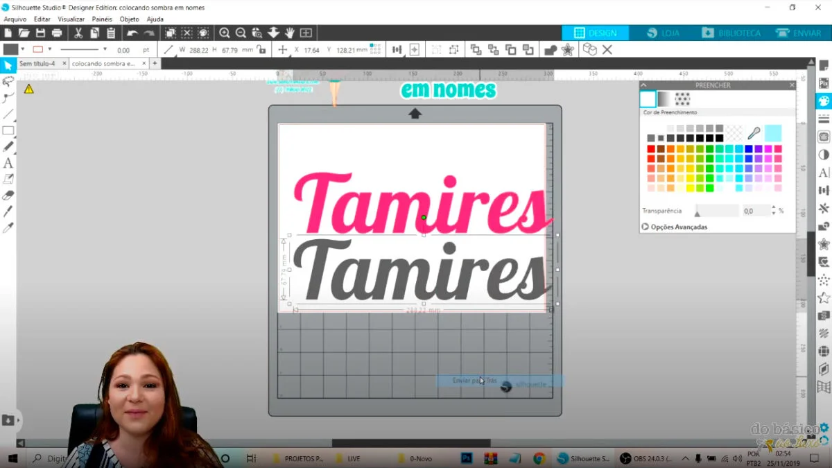The height and width of the screenshot is (468, 832).
Task: Open the Pix panel in right sidebar
Action: point(824,83)
